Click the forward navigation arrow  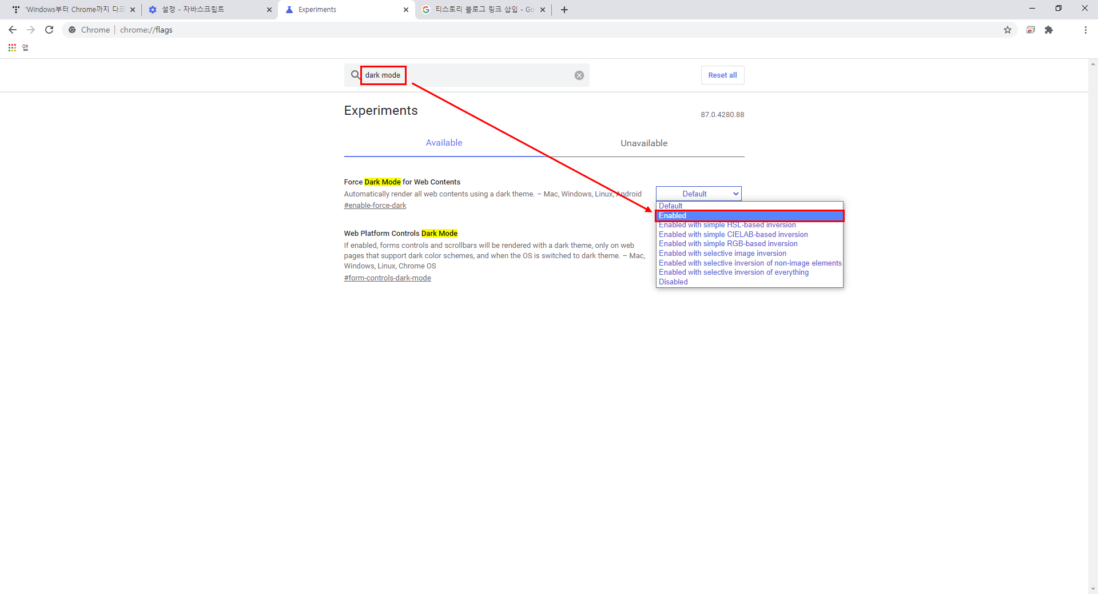(31, 30)
